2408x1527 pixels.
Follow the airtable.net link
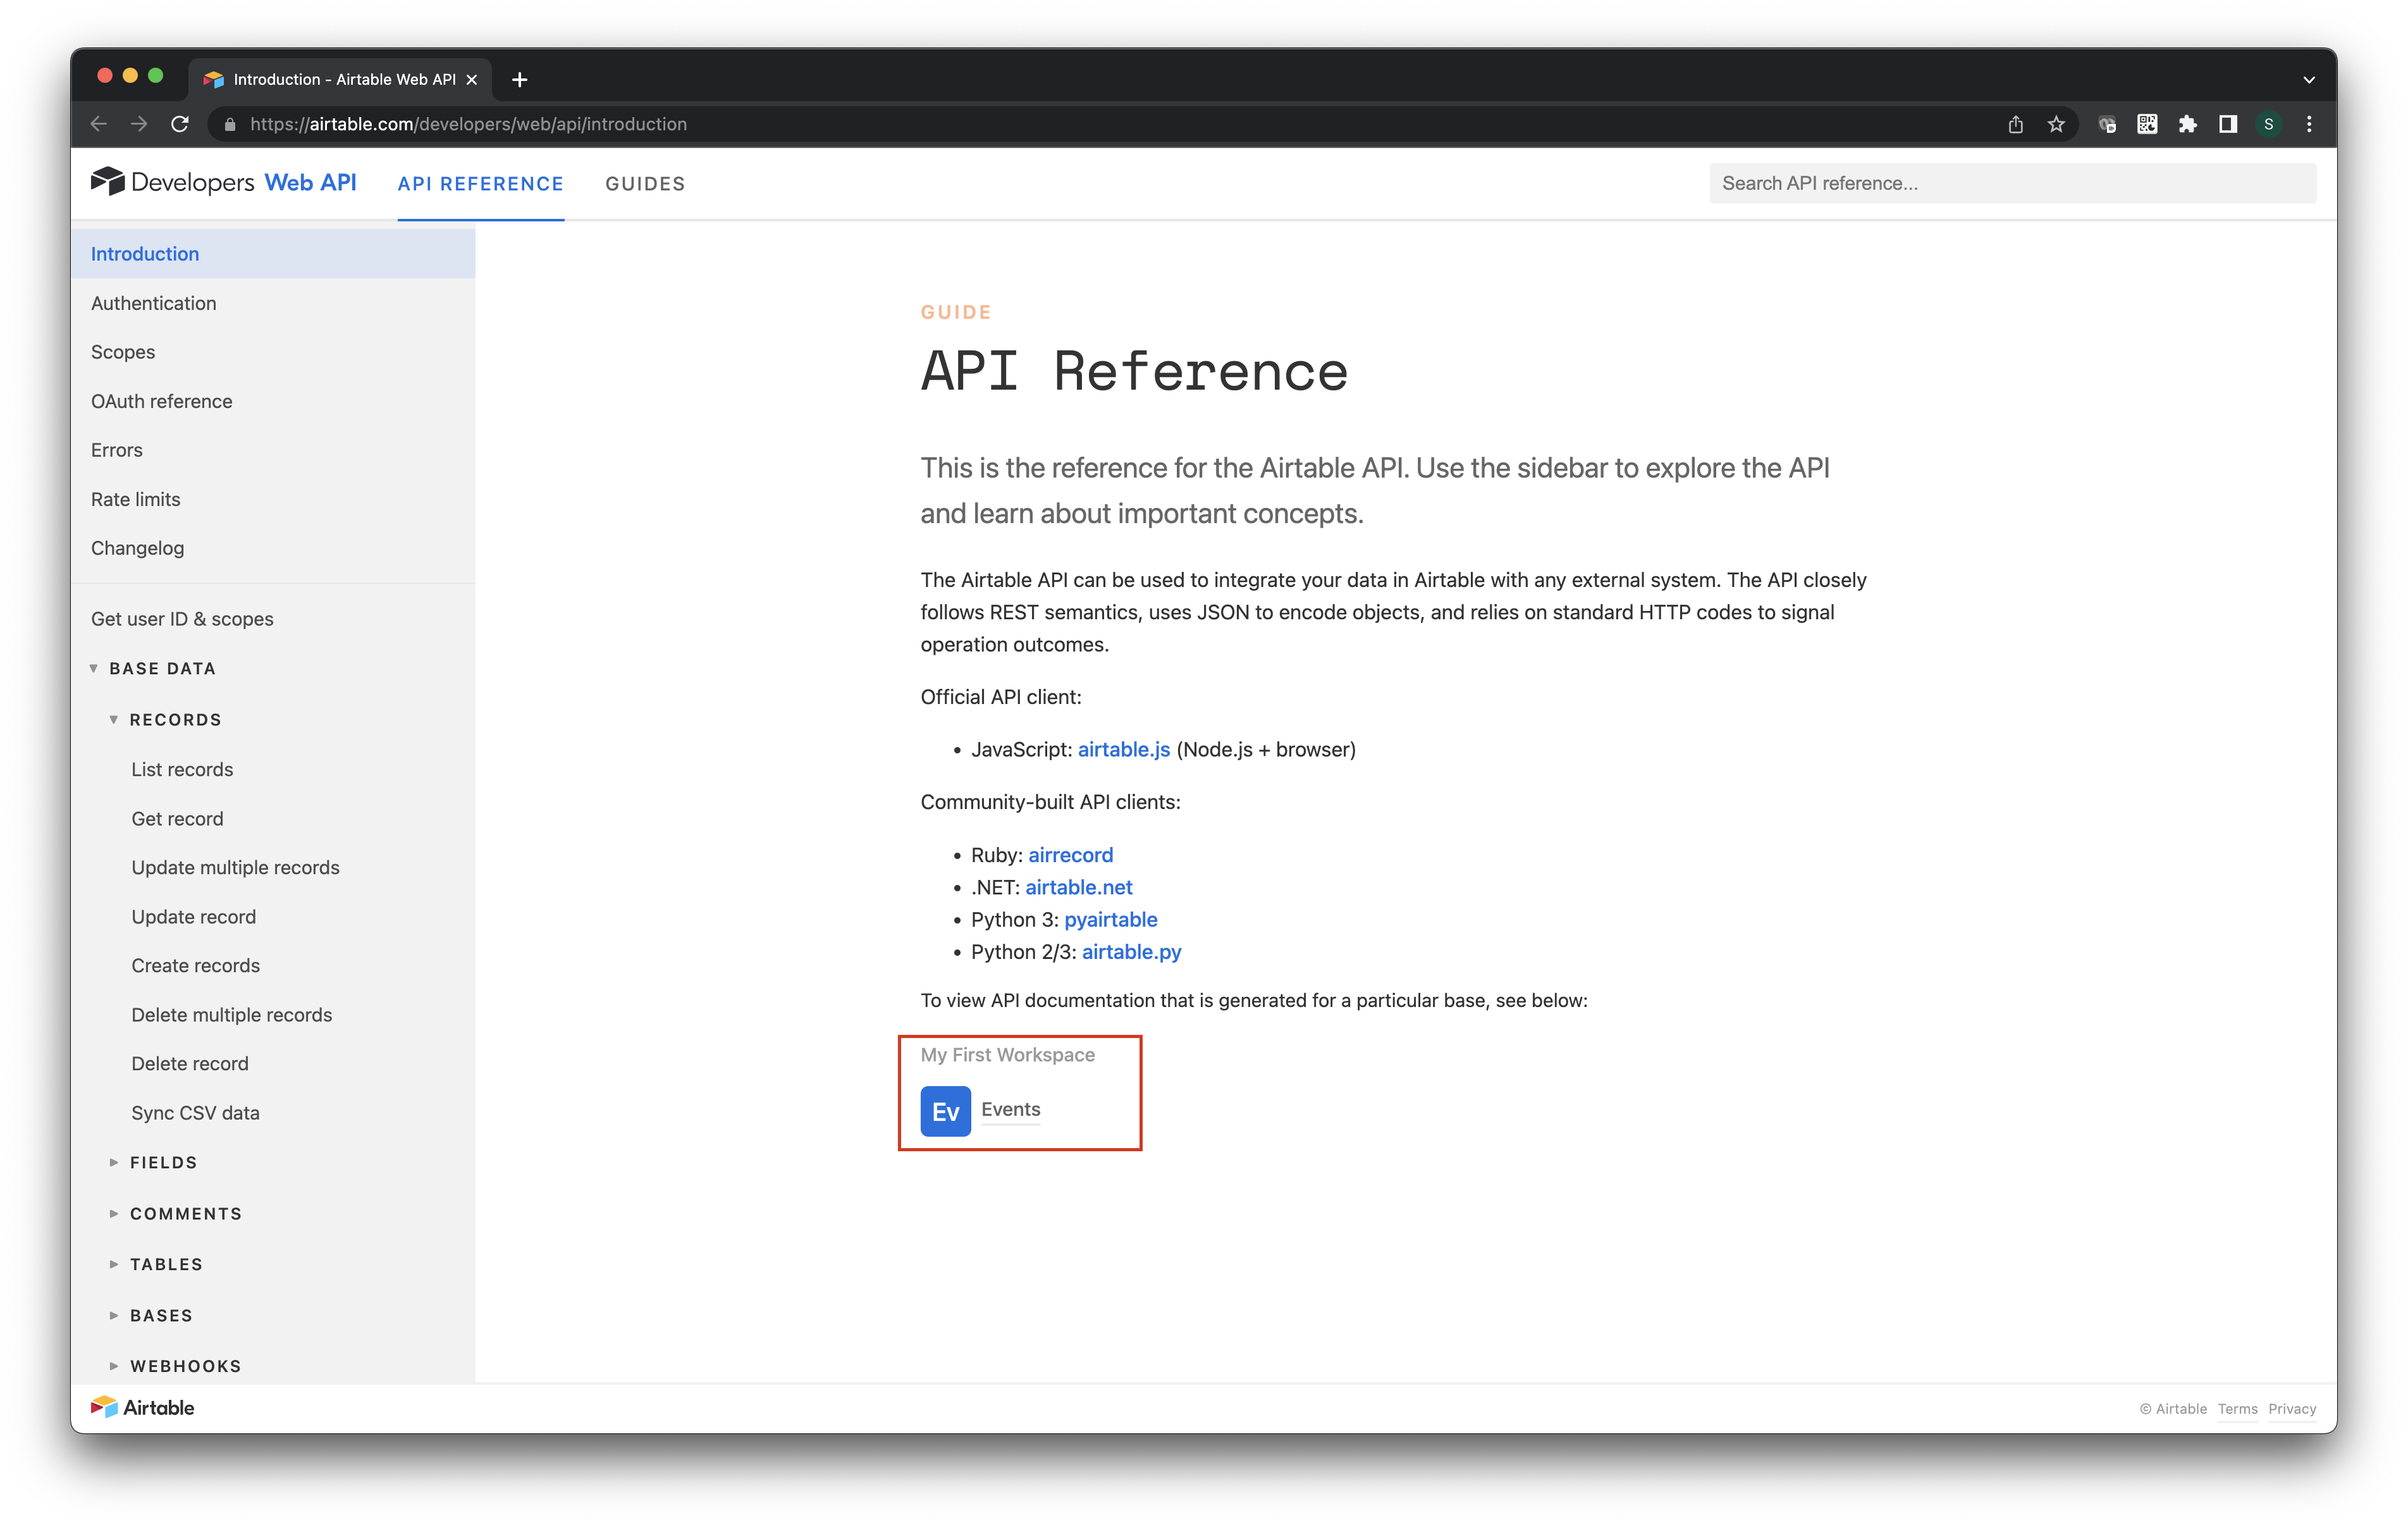[x=1078, y=887]
